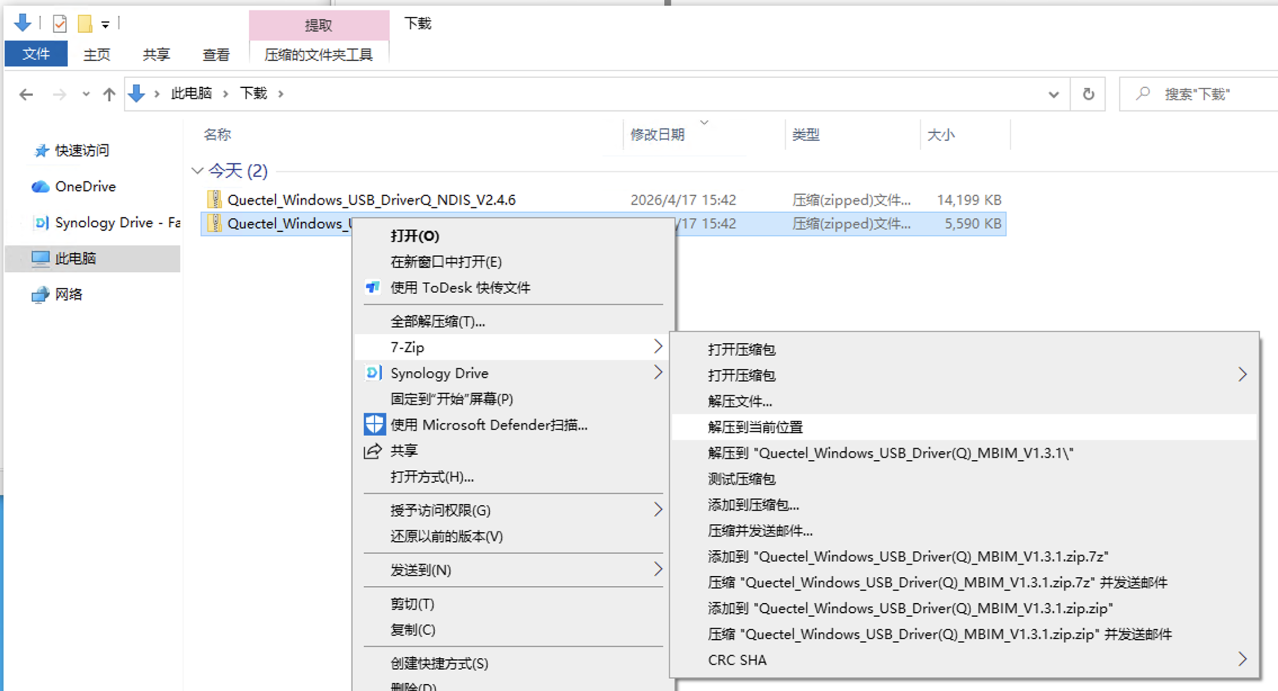Viewport: 1278px width, 691px height.
Task: Choose 打开方式(H)...
Action: [x=432, y=477]
